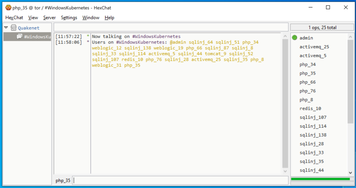The image size is (356, 188).
Task: Open the HexChat menu
Action: click(14, 18)
